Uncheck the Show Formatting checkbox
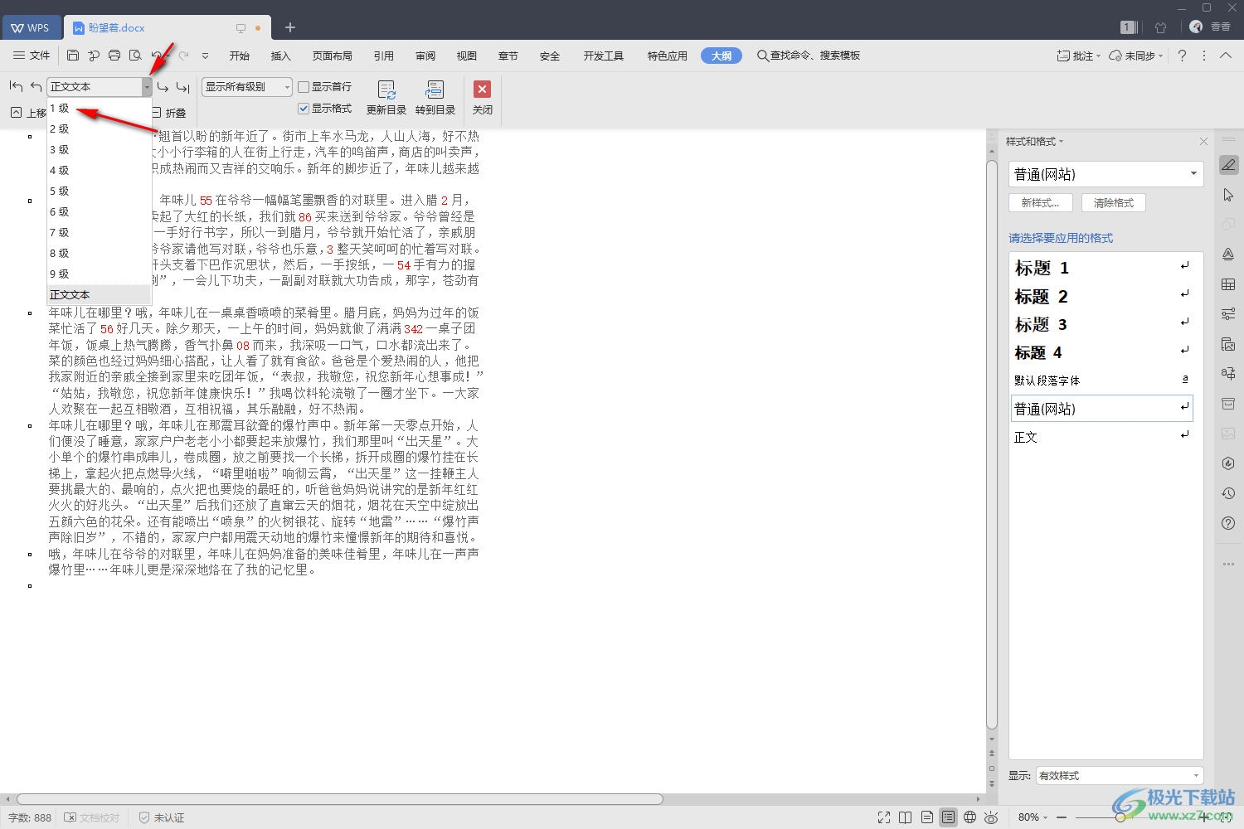Screen dimensions: 1244x829 pos(304,109)
